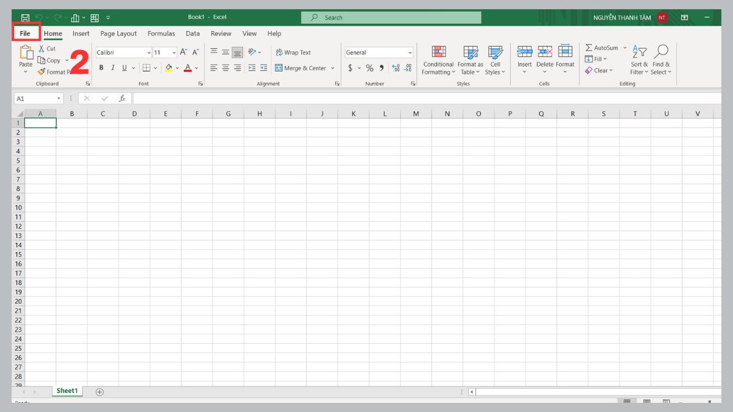Viewport: 733px width, 412px height.
Task: Click in the Search box
Action: (391, 18)
